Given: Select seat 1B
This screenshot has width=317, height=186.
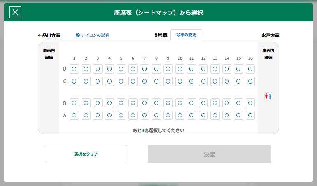Looking at the screenshot, I should [74, 103].
